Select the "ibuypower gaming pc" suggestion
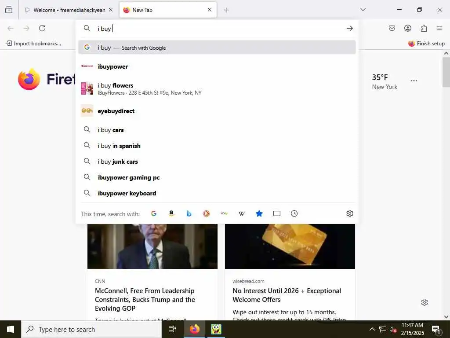The width and height of the screenshot is (450, 338). point(217,177)
